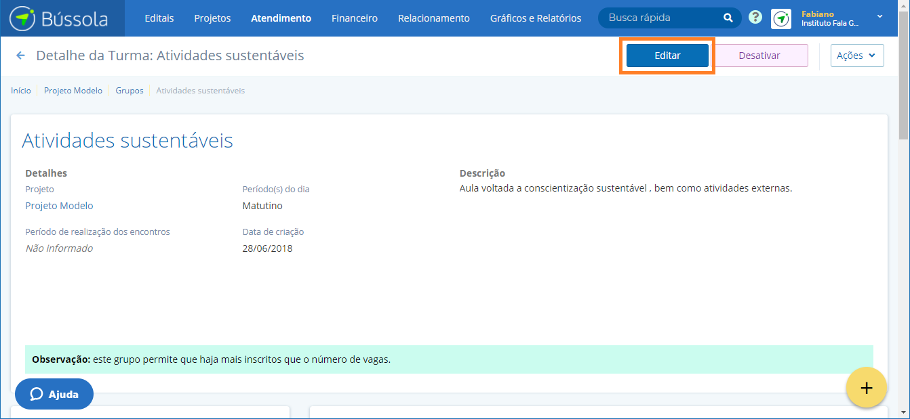Select the Atendimento menu item
This screenshot has height=419, width=910.
(281, 18)
